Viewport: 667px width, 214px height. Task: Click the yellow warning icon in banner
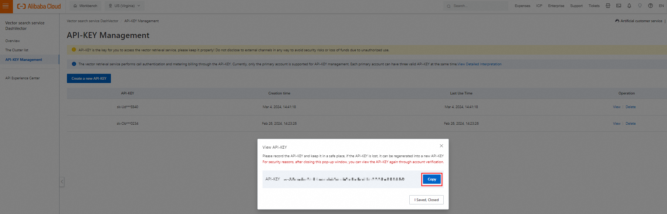pos(74,49)
